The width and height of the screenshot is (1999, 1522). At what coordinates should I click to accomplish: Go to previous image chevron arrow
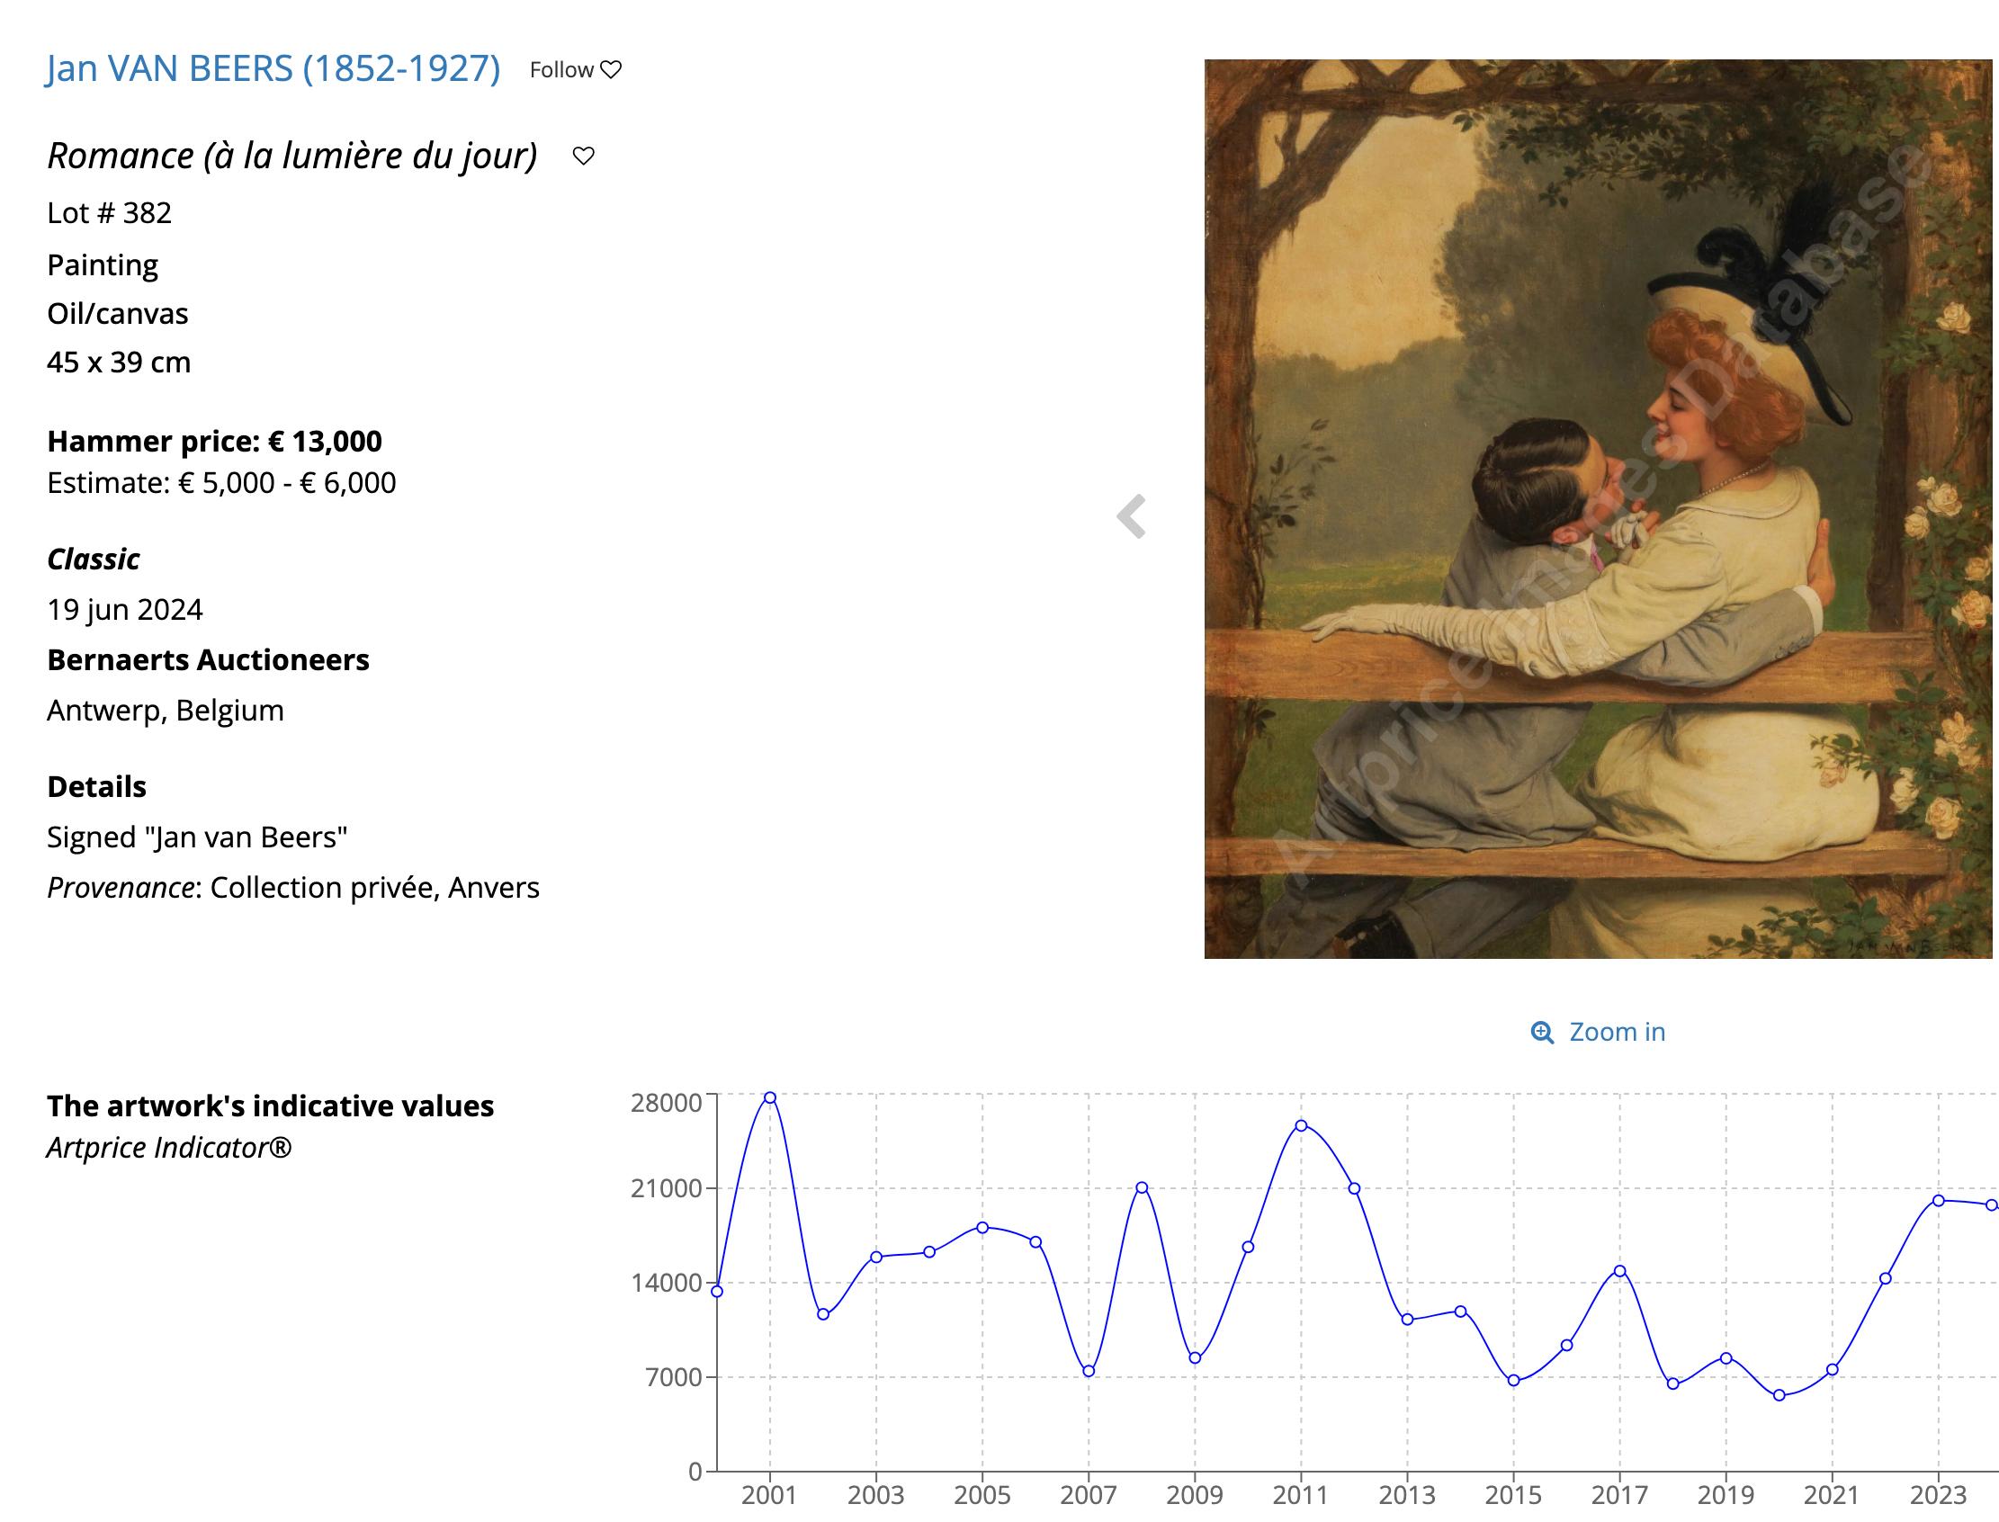tap(1132, 516)
